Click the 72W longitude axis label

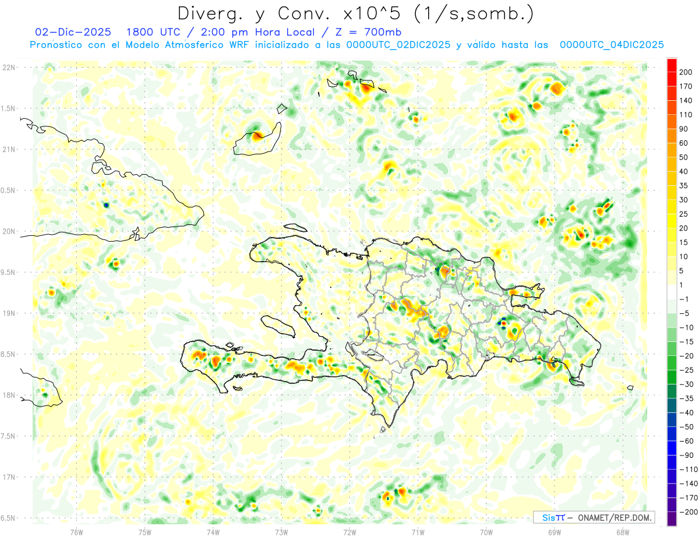[349, 531]
